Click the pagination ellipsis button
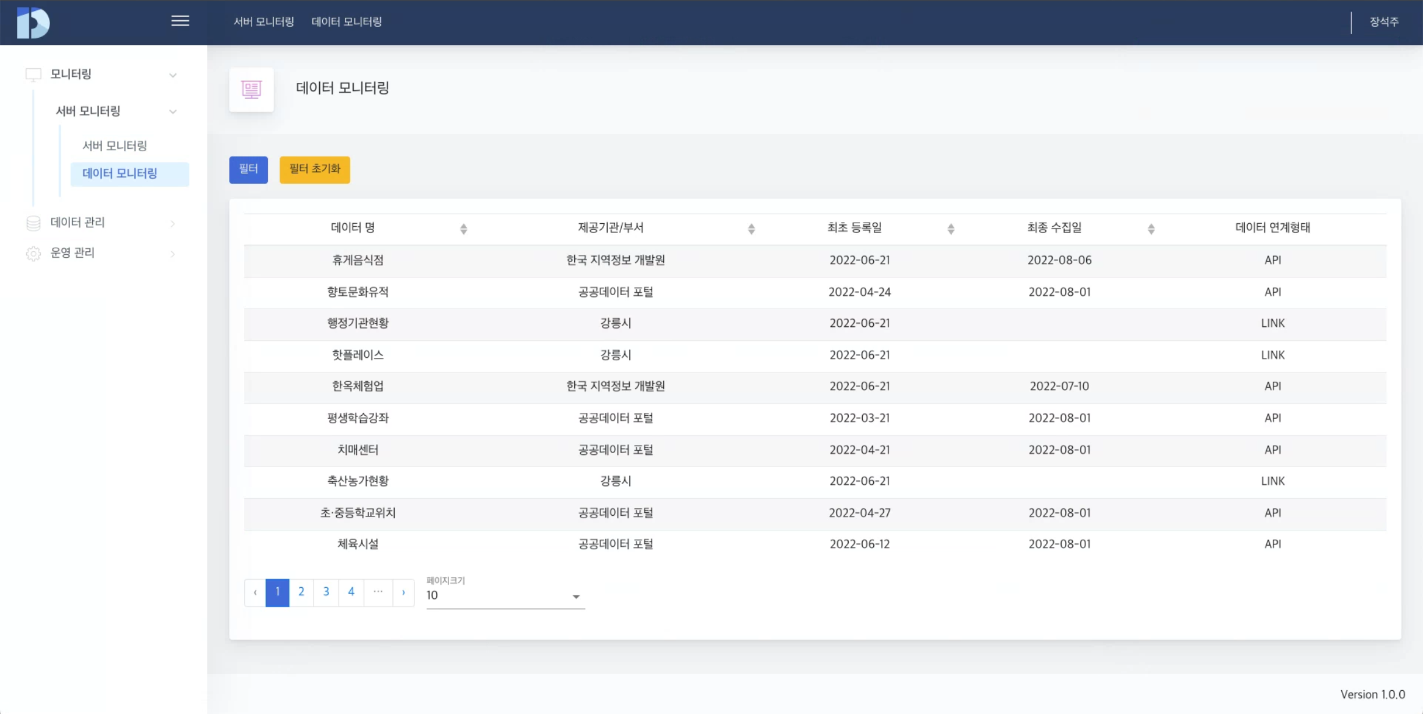Viewport: 1423px width, 714px height. (x=378, y=592)
